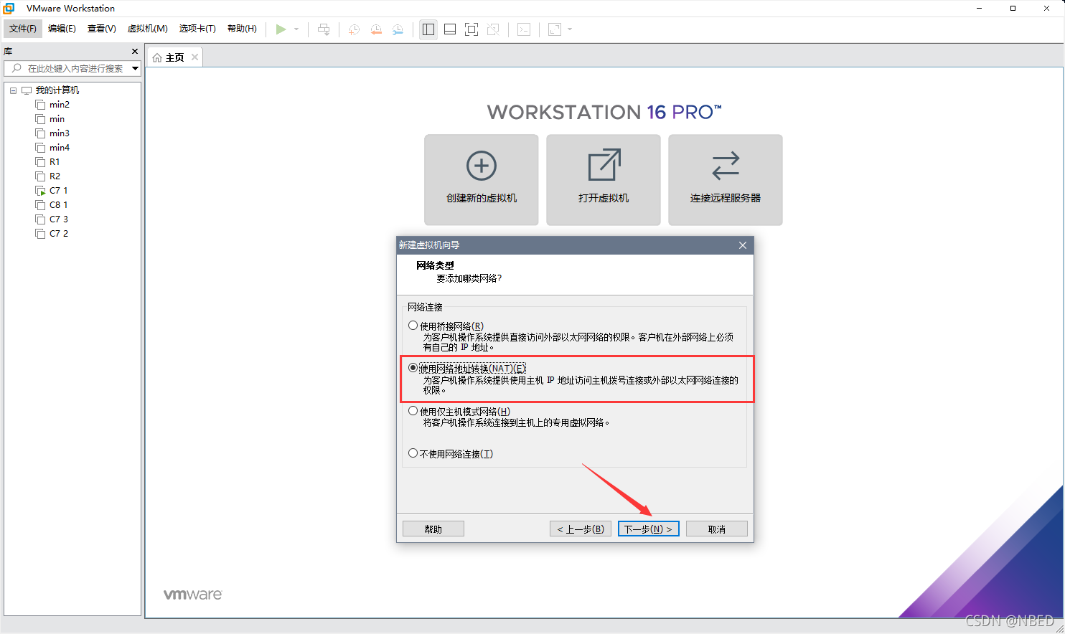Open the 选项卡(T) menu
The height and width of the screenshot is (634, 1065).
click(x=197, y=29)
